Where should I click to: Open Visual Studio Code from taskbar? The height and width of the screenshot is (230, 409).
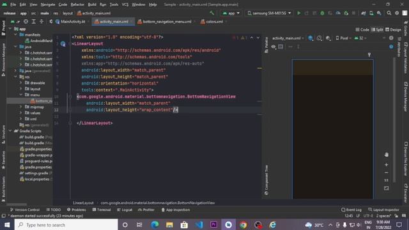199,225
